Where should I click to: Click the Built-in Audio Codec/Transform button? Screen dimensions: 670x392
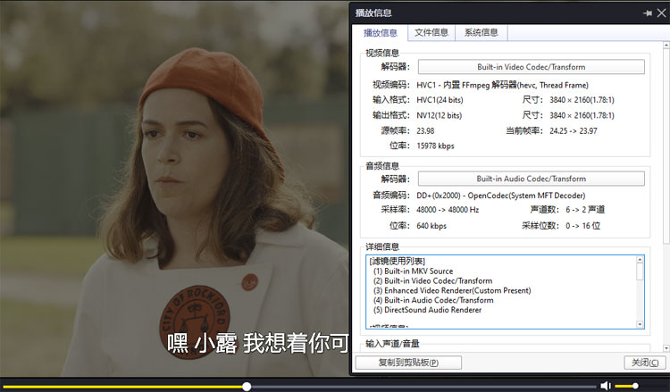(531, 179)
